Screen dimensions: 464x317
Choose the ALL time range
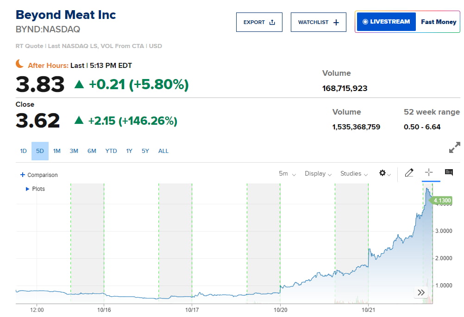pyautogui.click(x=163, y=151)
